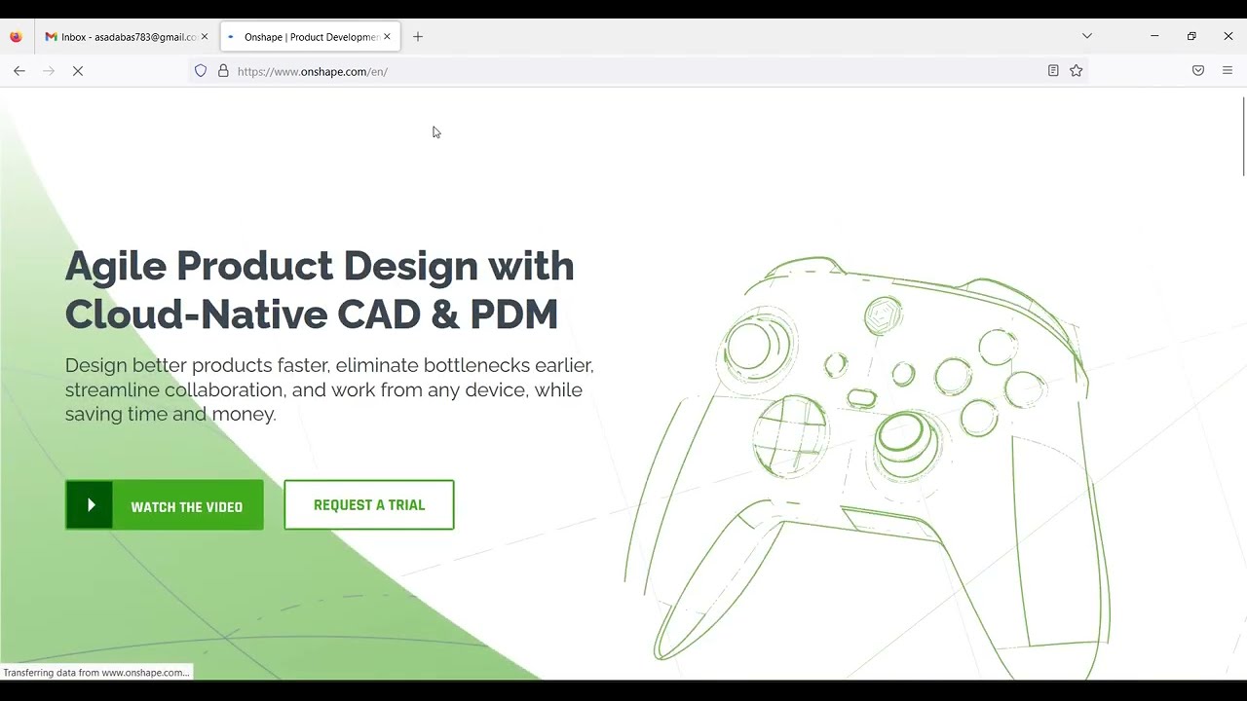Image resolution: width=1247 pixels, height=701 pixels.
Task: Click the Firefox logo icon
Action: [x=16, y=36]
